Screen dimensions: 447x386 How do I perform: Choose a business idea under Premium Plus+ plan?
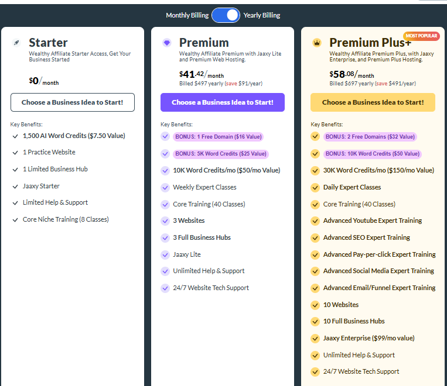(x=373, y=102)
